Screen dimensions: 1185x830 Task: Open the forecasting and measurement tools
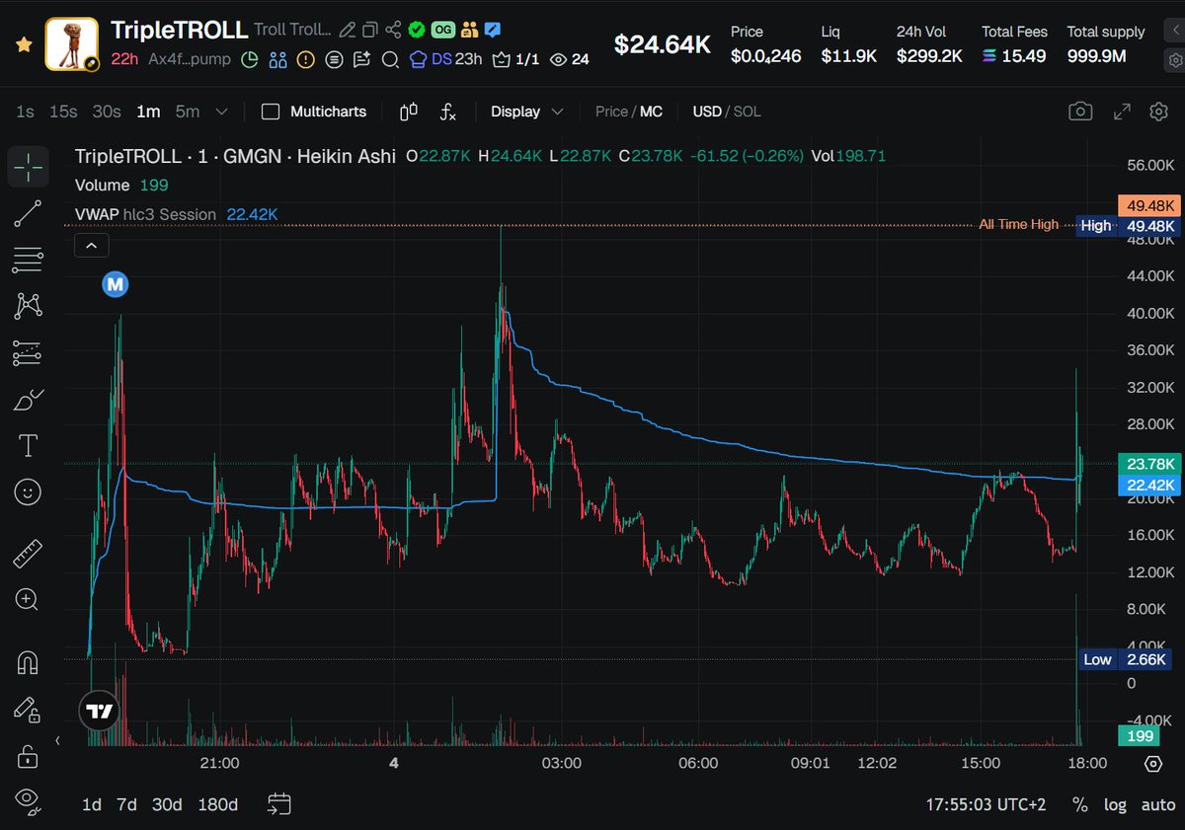29,353
